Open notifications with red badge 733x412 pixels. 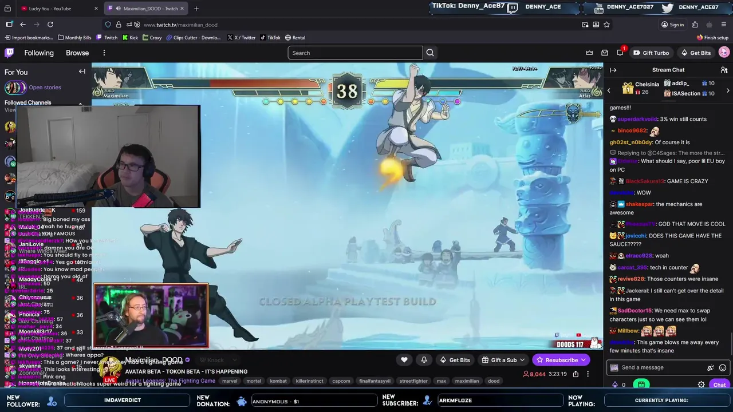pos(620,52)
